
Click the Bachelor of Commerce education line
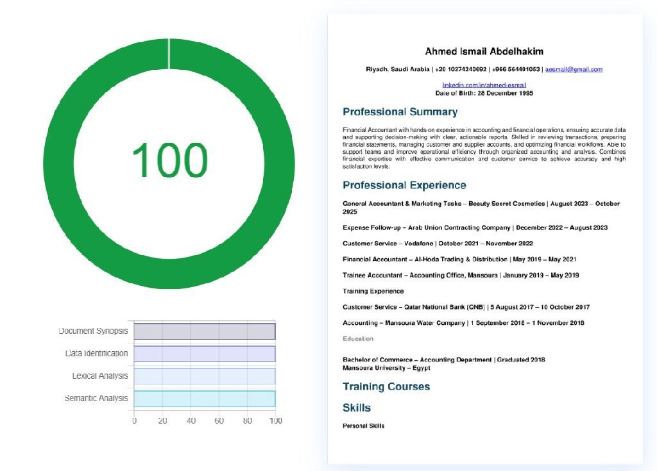(x=443, y=359)
